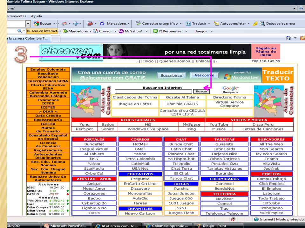Click the Internet zone globe icon in status bar
Viewport: 305px width, 228px height.
coord(256,219)
